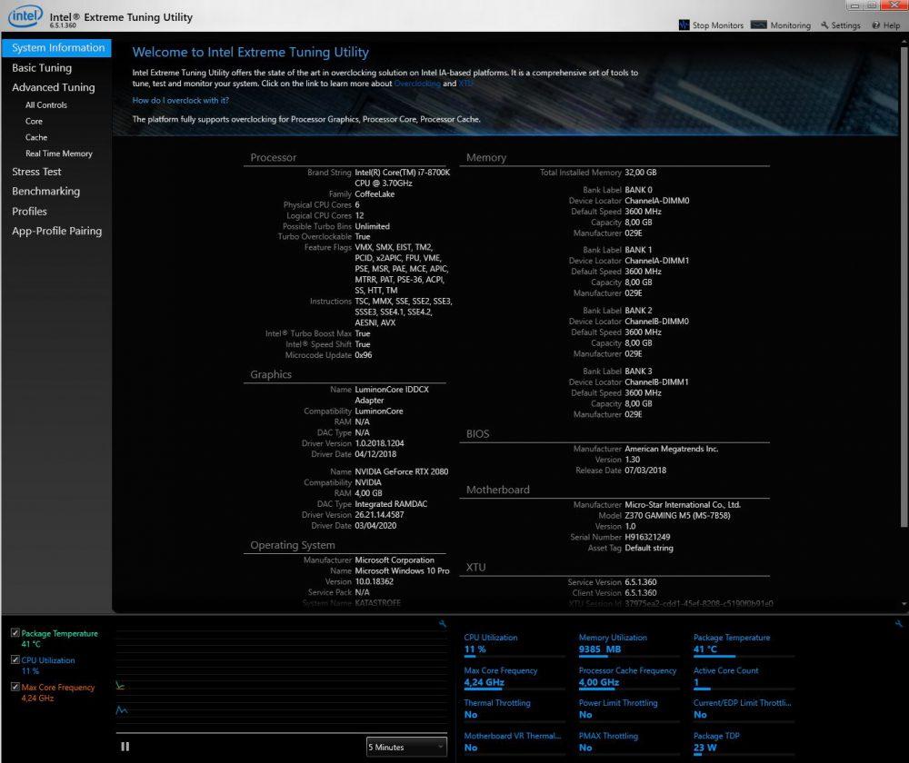
Task: Disable Max Core Frequency graph checkbox
Action: click(15, 687)
